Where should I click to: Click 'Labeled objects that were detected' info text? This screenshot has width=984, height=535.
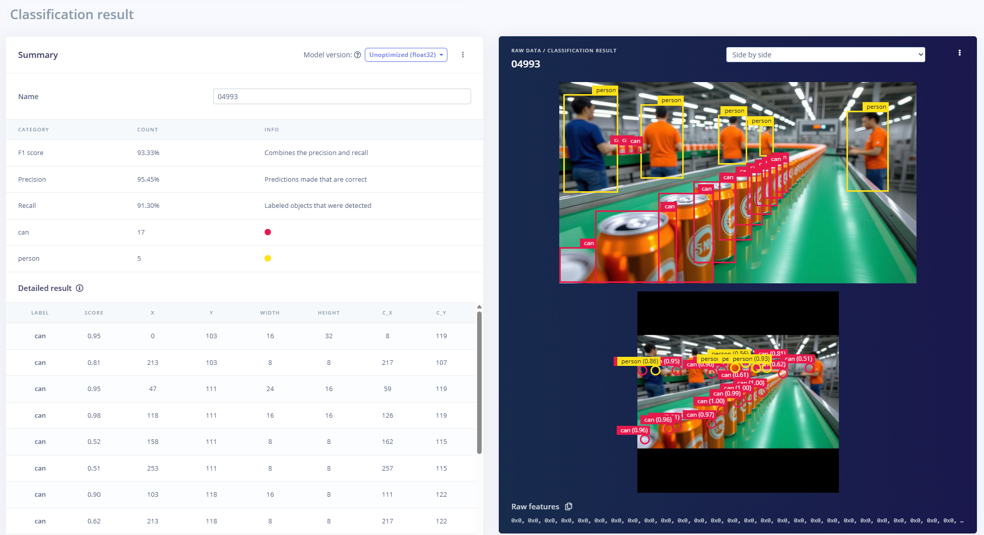tap(318, 206)
